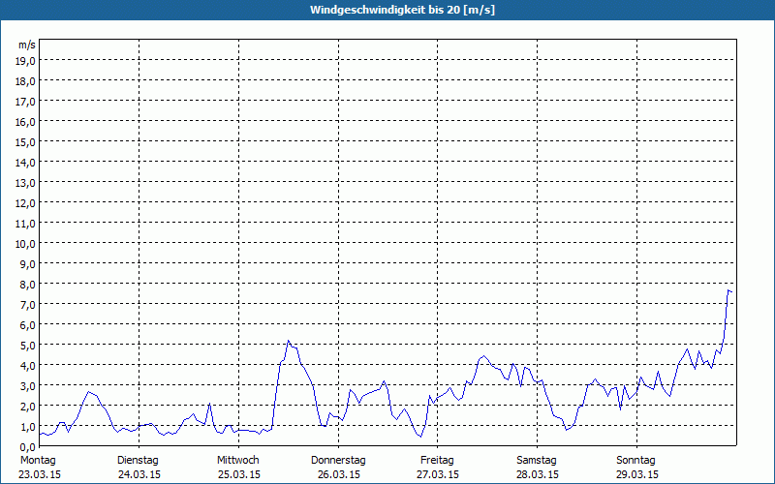Click the 6,0 axis label
This screenshot has width=775, height=484.
pos(28,324)
